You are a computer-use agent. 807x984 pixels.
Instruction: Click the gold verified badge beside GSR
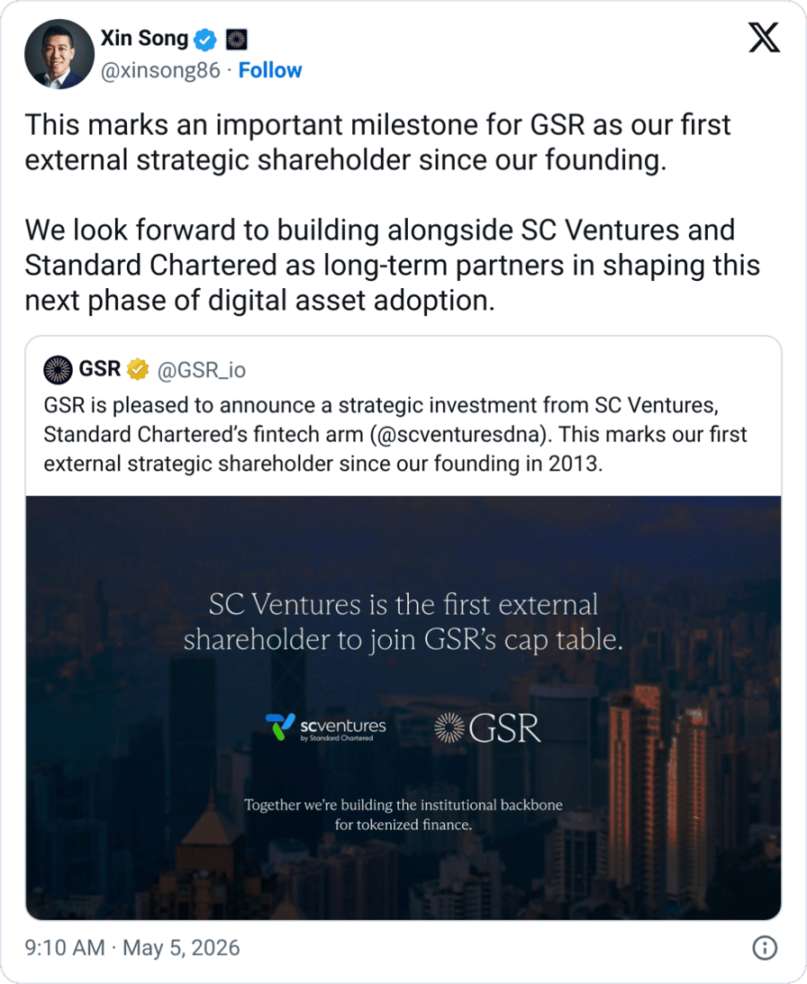coord(138,369)
